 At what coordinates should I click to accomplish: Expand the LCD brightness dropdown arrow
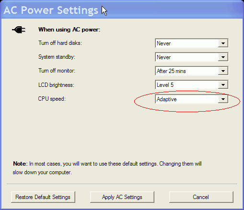pos(223,85)
